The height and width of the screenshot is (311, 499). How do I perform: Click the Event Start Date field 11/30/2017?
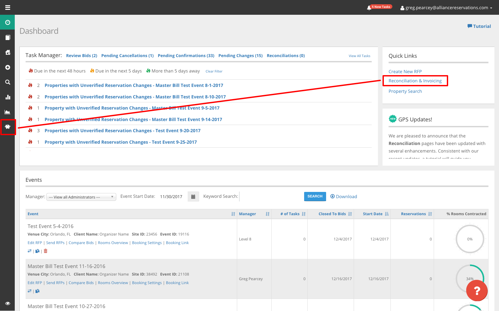(172, 197)
